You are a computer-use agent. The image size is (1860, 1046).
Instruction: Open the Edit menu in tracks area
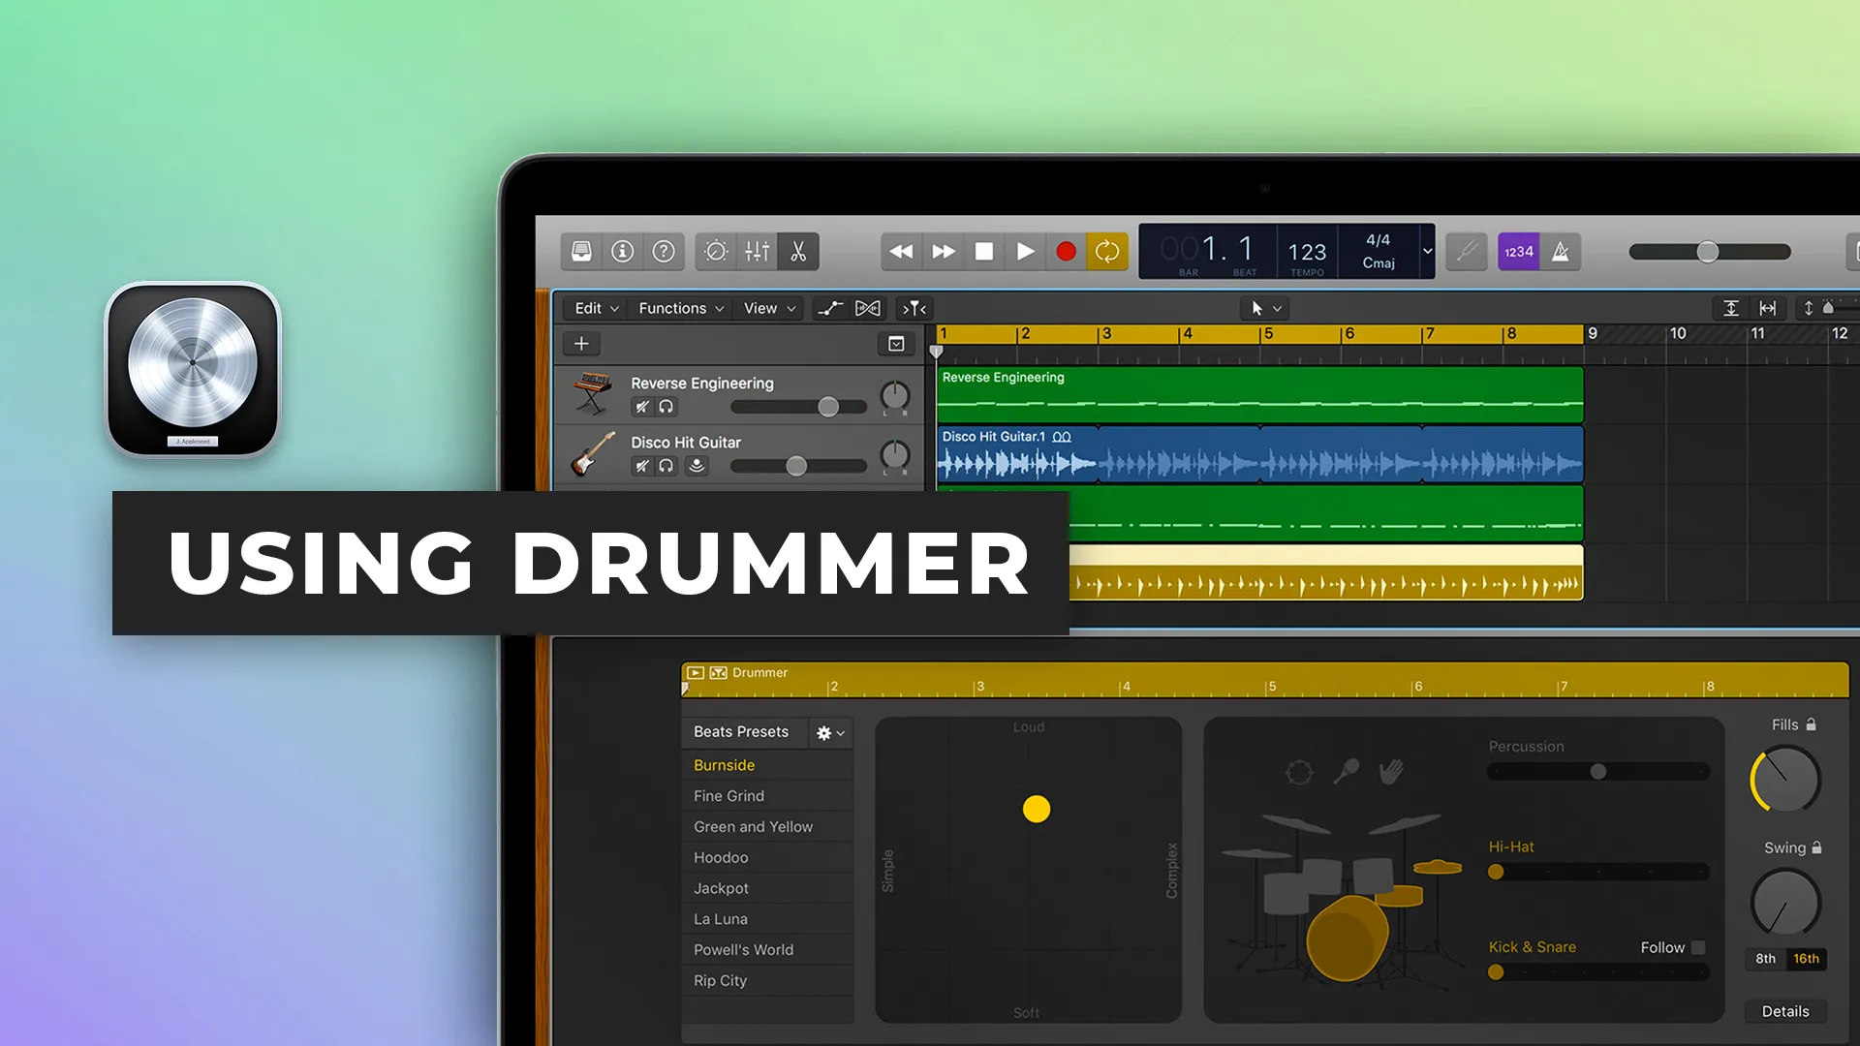coord(596,308)
